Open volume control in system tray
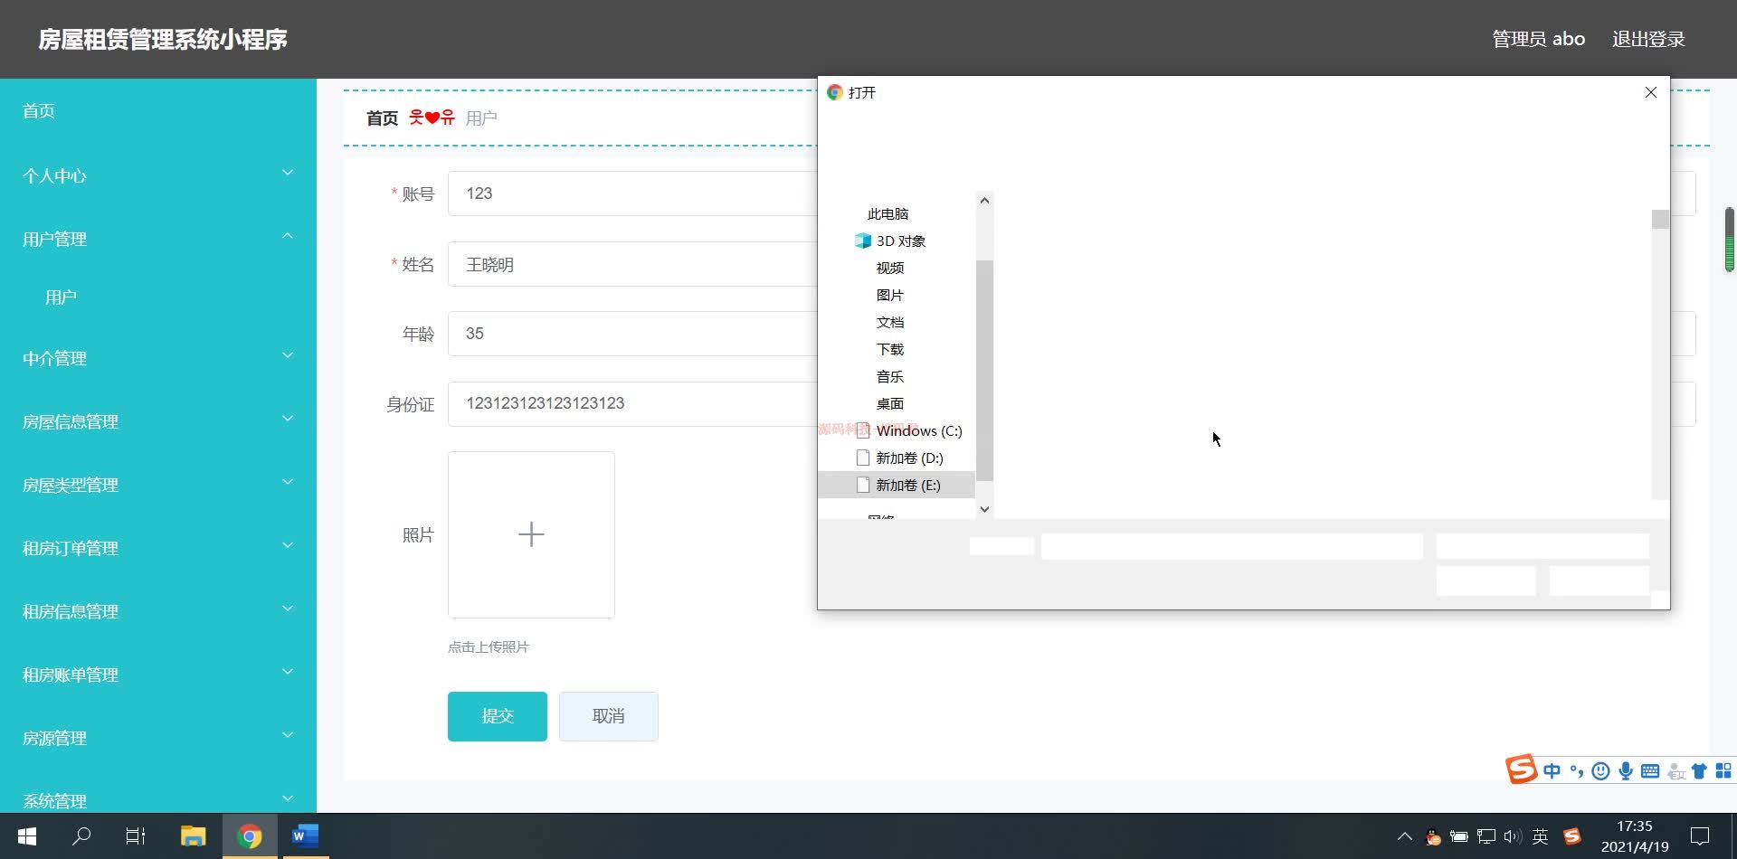Viewport: 1737px width, 859px height. click(x=1512, y=836)
